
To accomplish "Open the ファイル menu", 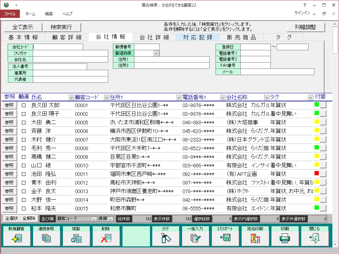I will pyautogui.click(x=10, y=14).
